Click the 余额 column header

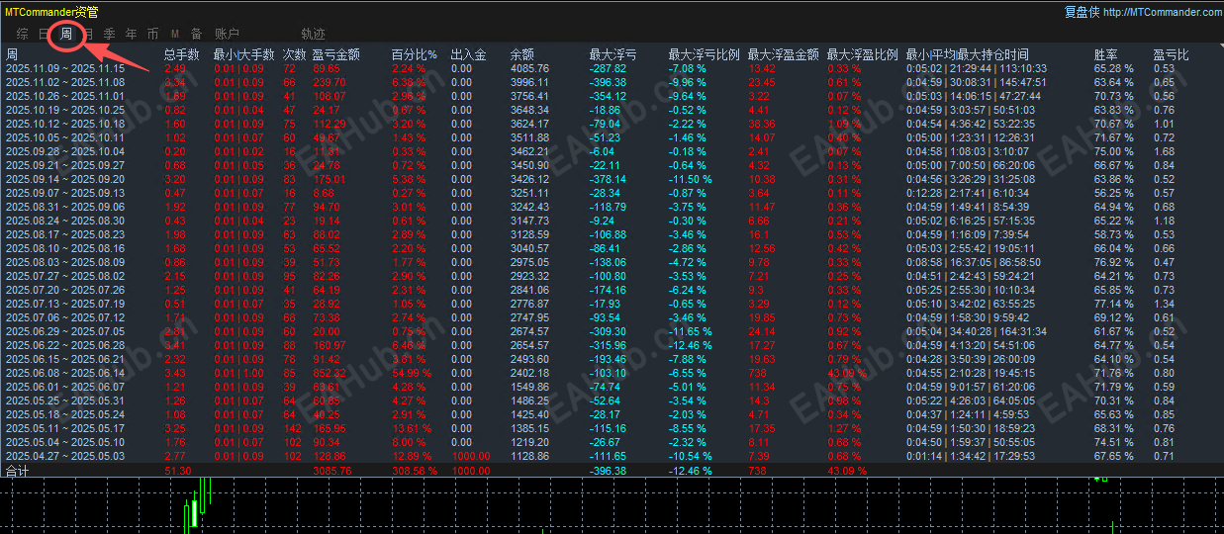[x=521, y=54]
